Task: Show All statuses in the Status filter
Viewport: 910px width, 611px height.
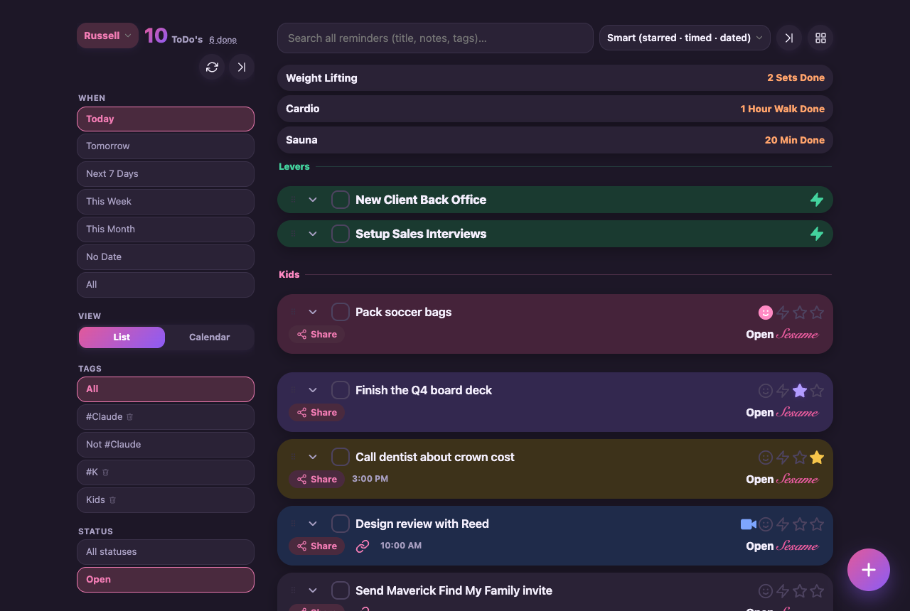Action: click(x=166, y=552)
